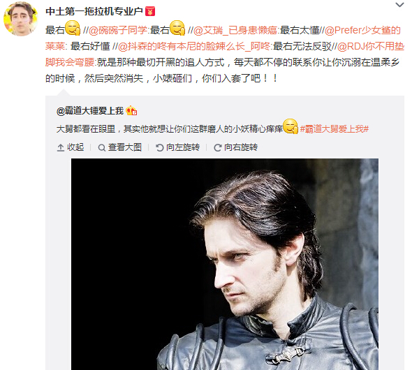Click the red envelope badge icon
The image size is (412, 370).
150,12
